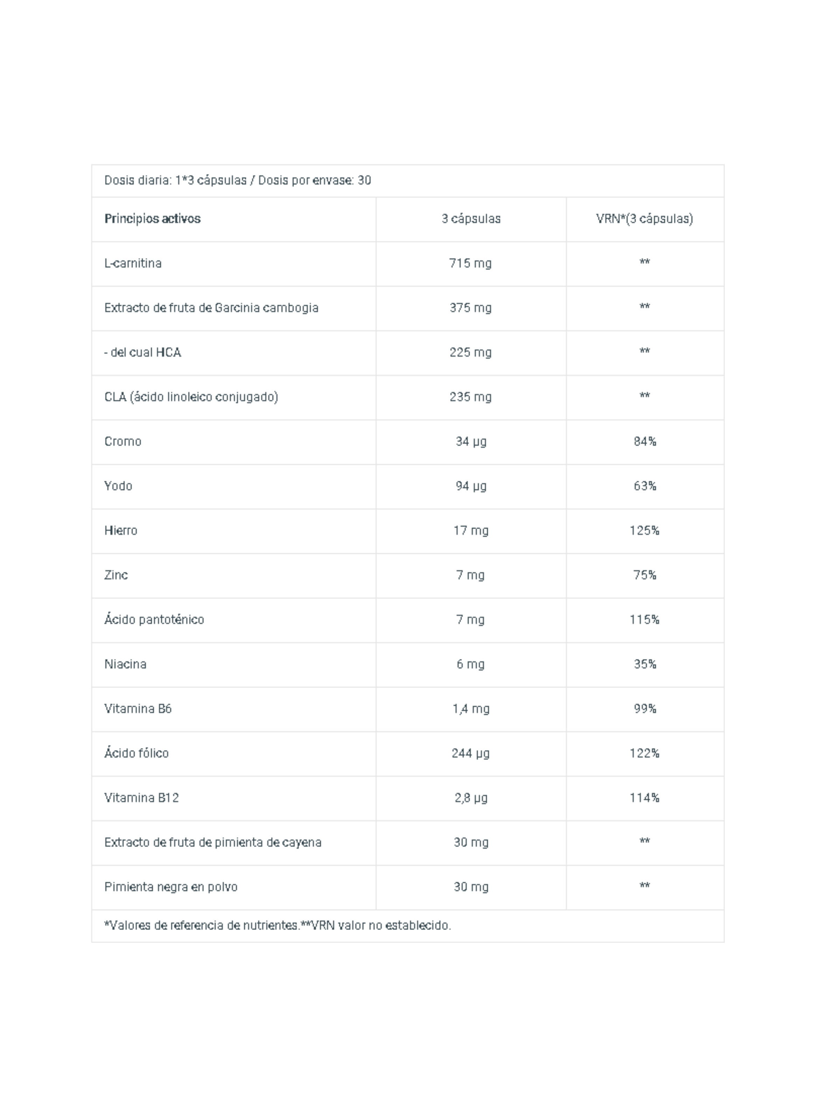Click the Ácido fólico 244 µg value
The width and height of the screenshot is (816, 1103).
[471, 753]
